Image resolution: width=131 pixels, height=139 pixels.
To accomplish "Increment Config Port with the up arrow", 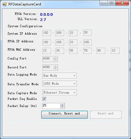I will pyautogui.click(x=55, y=58).
